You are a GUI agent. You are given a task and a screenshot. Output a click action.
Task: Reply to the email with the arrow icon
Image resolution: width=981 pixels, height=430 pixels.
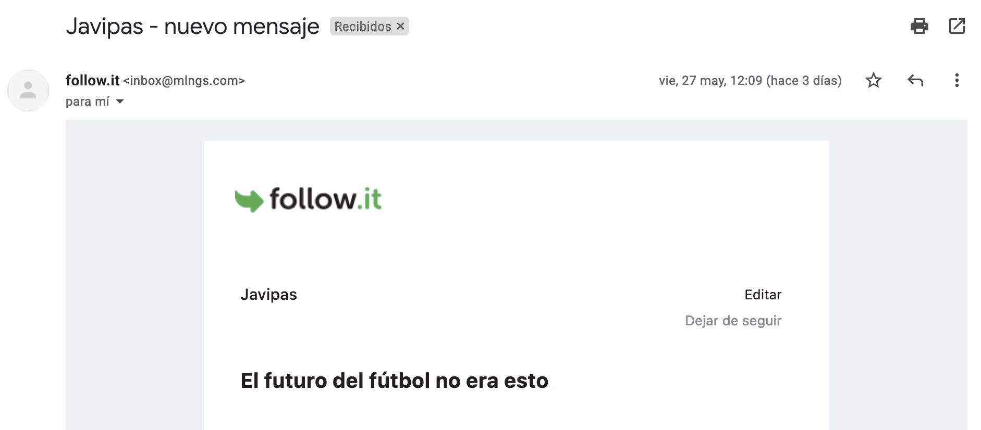coord(915,81)
